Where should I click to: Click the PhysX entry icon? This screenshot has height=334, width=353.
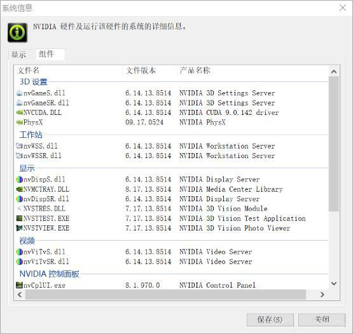[x=19, y=123]
